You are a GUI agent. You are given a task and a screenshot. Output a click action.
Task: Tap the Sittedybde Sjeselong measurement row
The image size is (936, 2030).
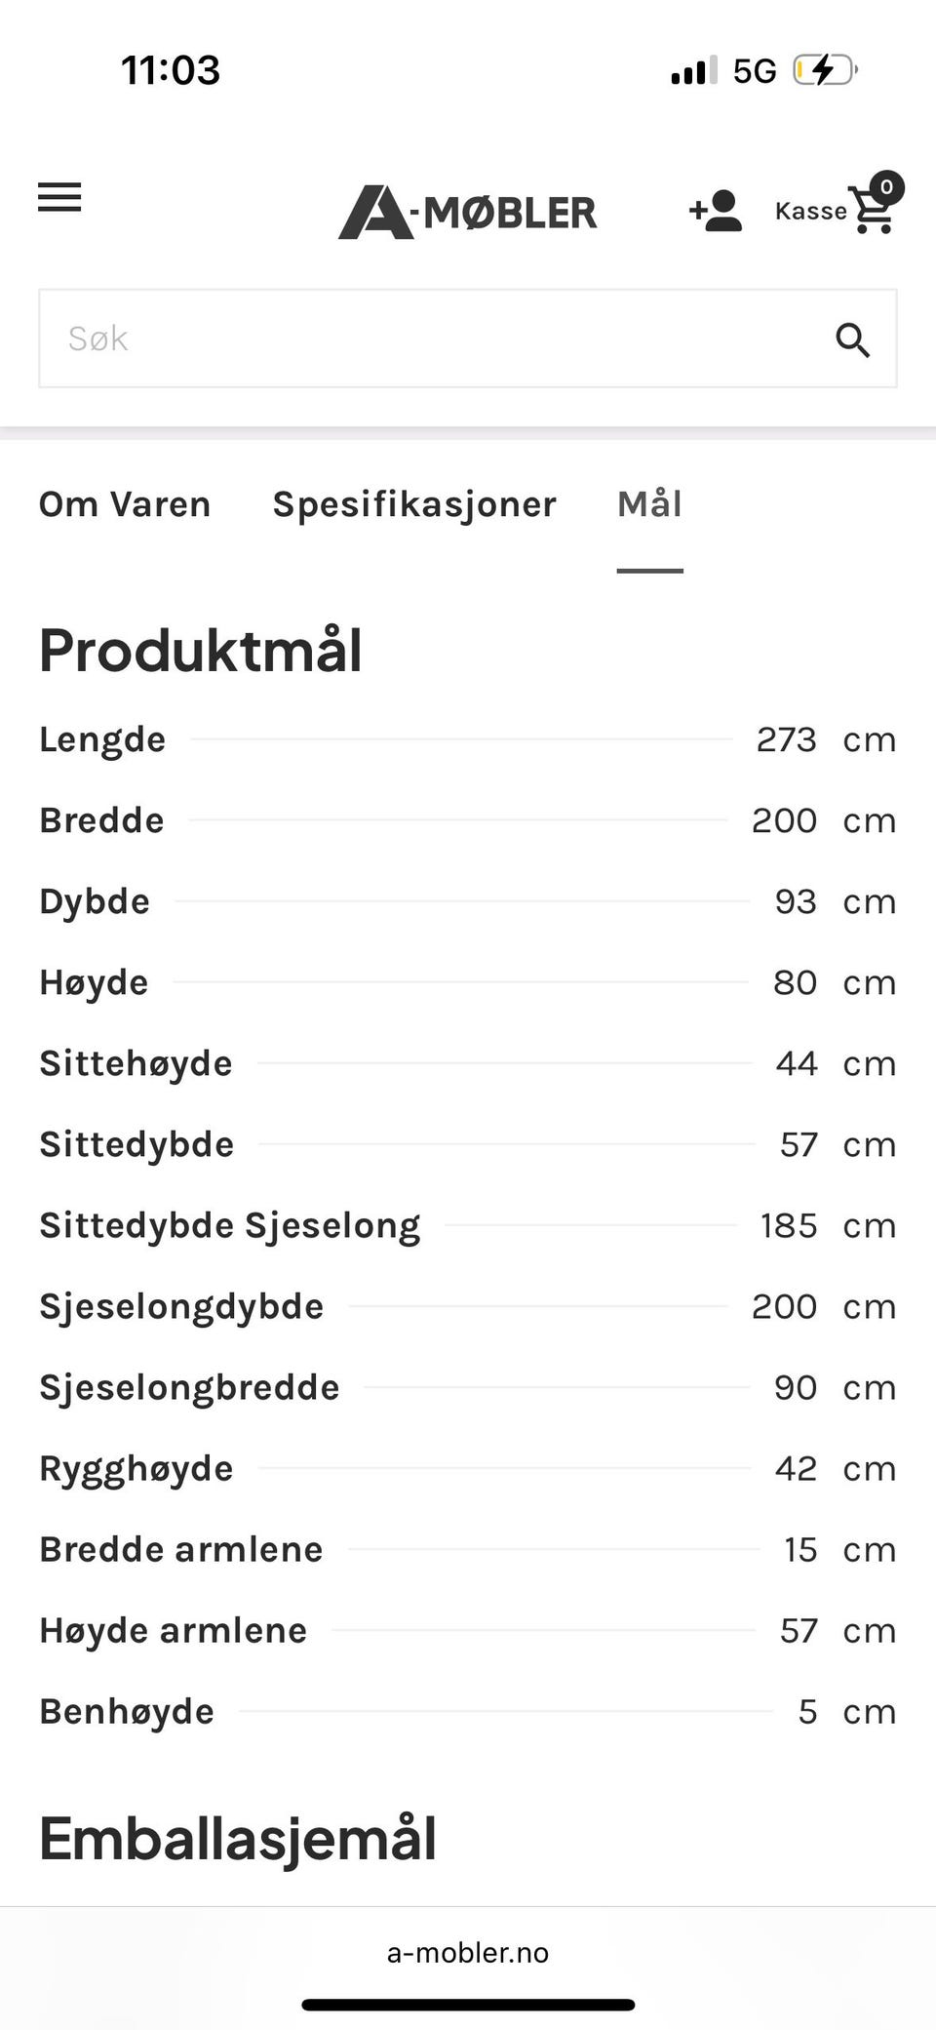coord(468,1225)
